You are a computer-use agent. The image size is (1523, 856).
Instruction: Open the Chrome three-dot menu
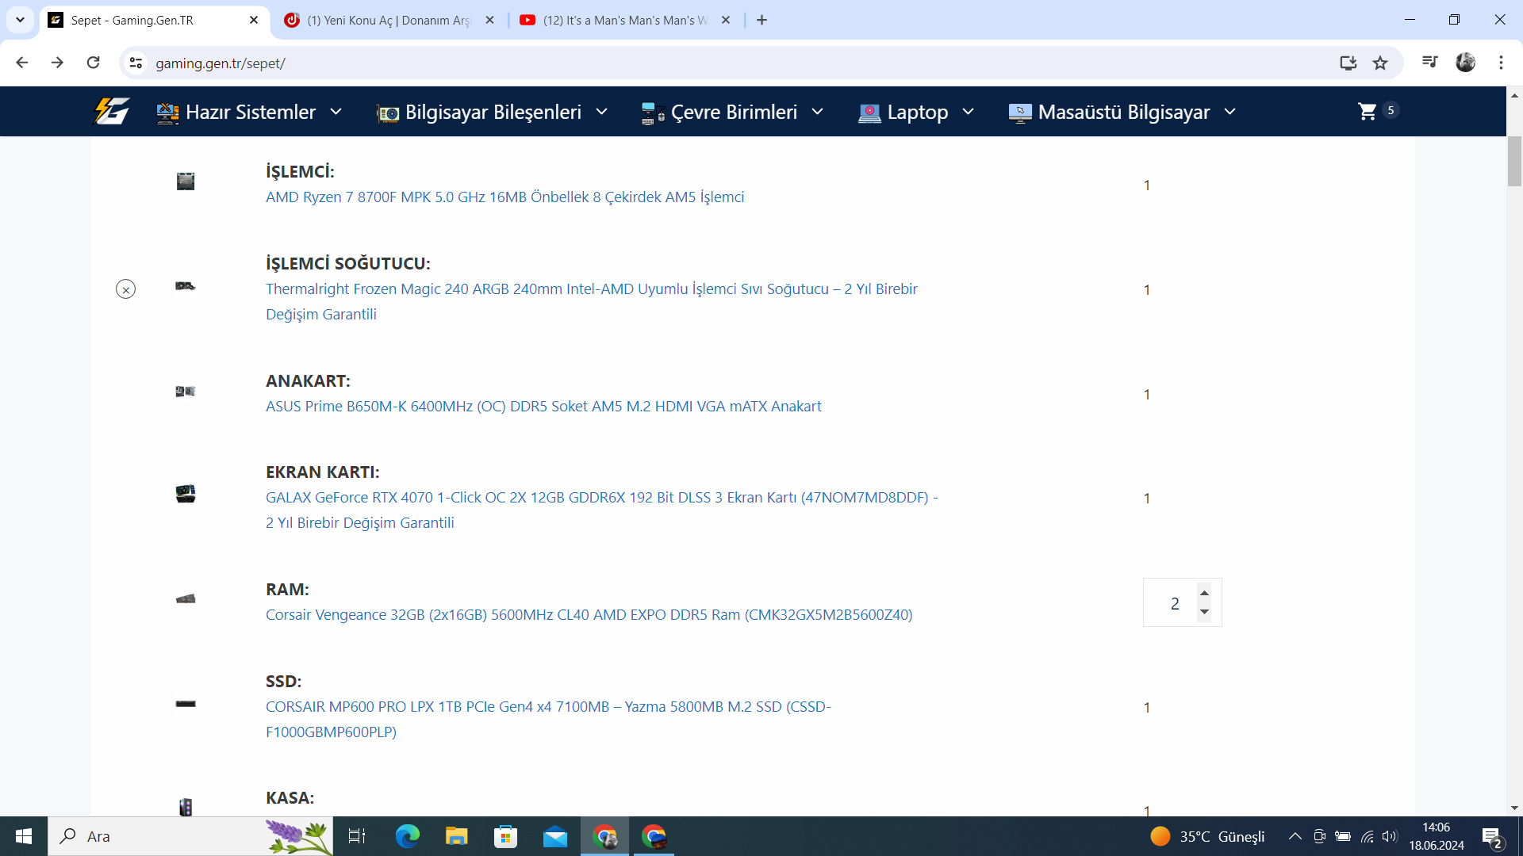[1501, 63]
